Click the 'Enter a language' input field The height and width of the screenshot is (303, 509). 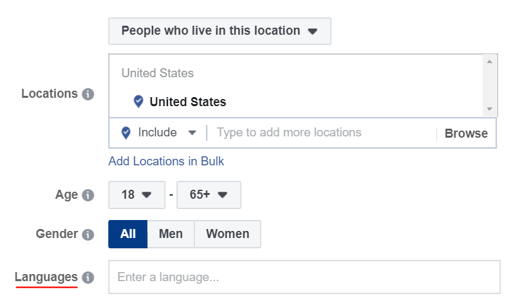click(304, 278)
